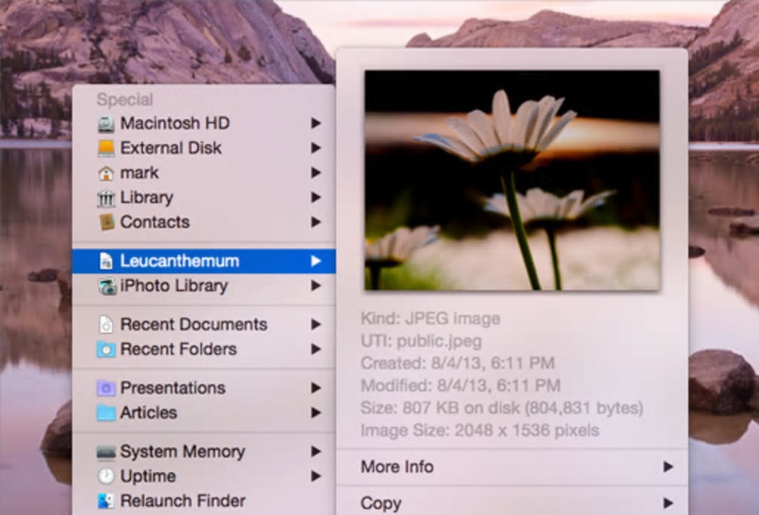Click the Created: 8/4/13, 6:11 PM line
The width and height of the screenshot is (759, 515).
click(458, 363)
